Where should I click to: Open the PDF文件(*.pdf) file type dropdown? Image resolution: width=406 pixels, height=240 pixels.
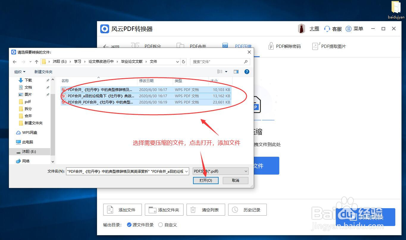[220, 171]
